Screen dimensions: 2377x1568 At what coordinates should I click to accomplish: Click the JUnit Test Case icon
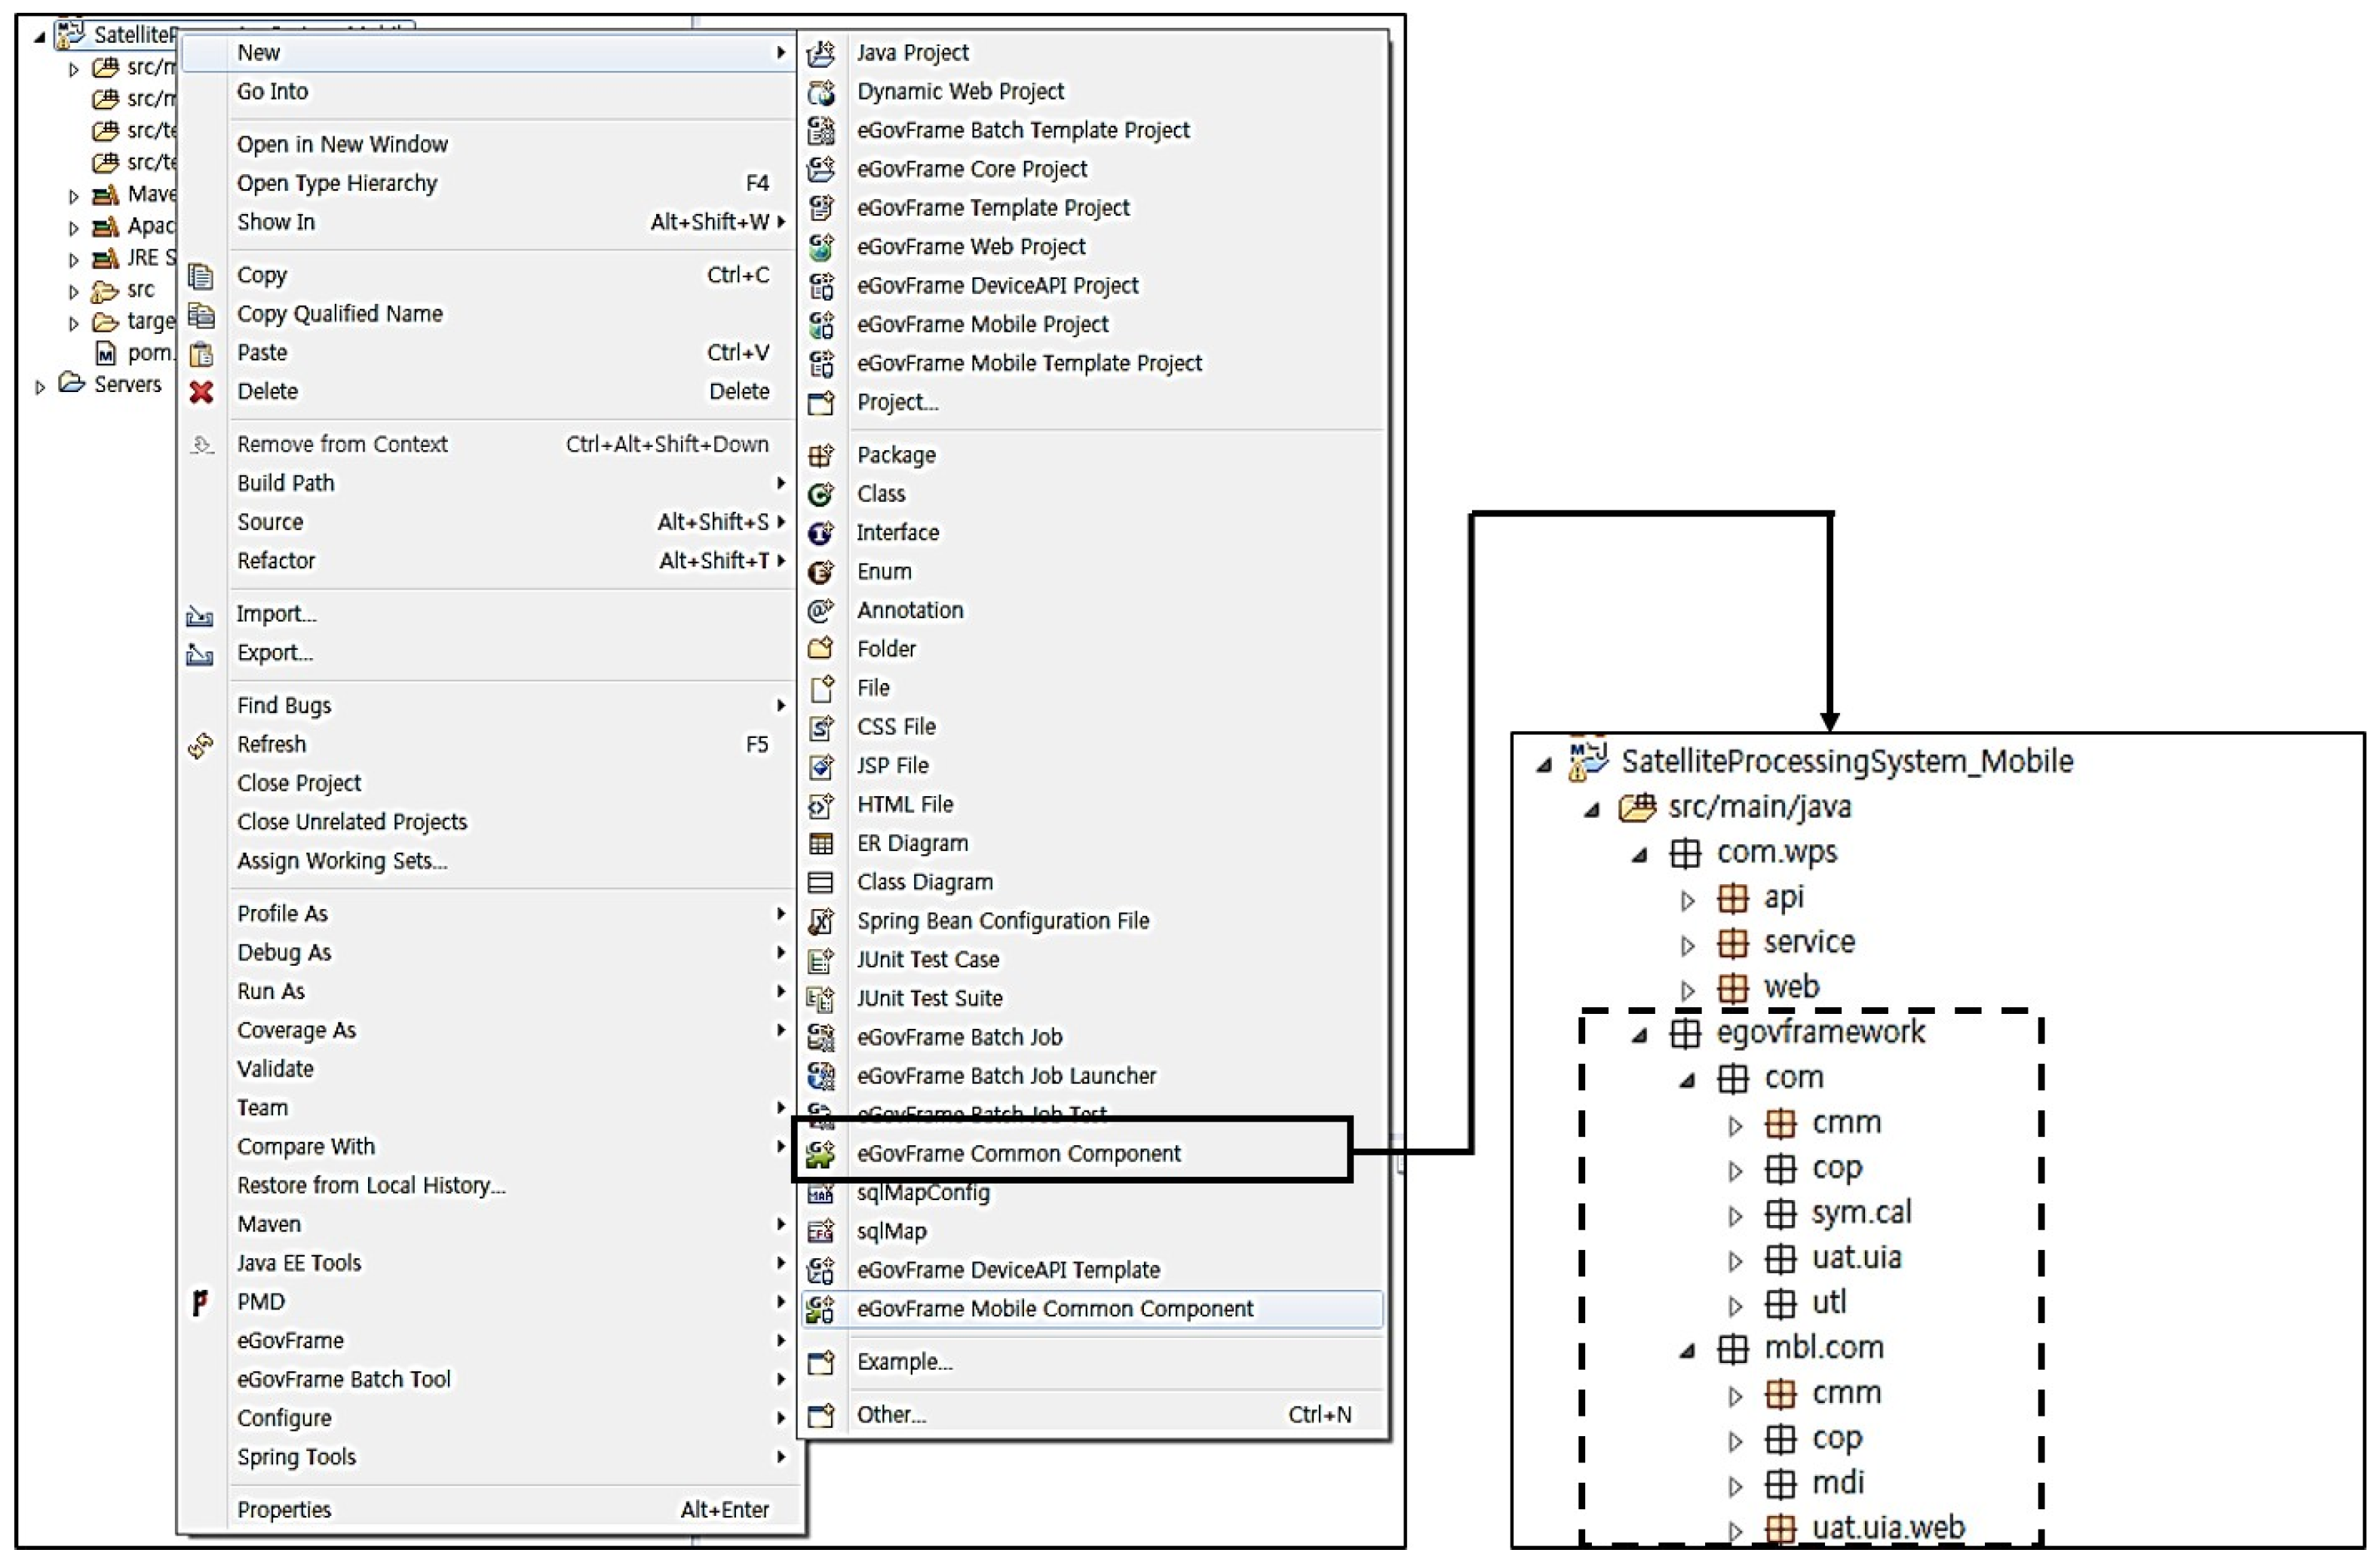(x=820, y=960)
